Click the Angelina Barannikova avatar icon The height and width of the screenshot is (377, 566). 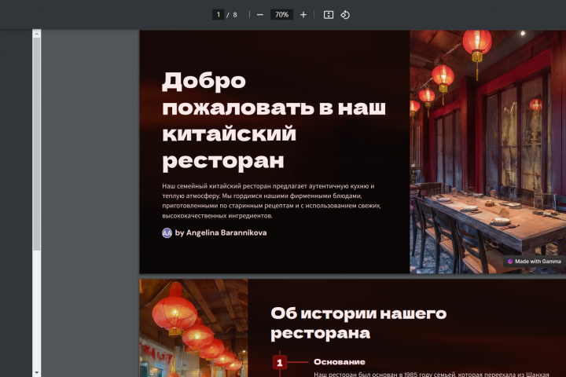click(x=167, y=233)
